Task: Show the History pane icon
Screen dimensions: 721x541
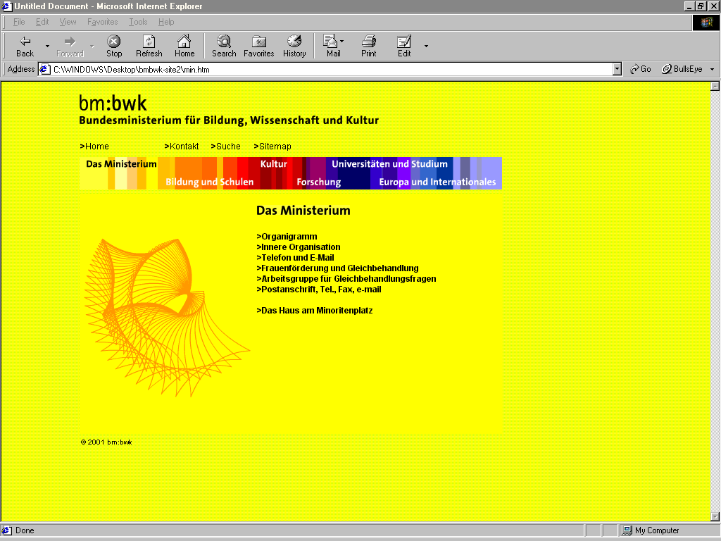Action: click(x=294, y=41)
